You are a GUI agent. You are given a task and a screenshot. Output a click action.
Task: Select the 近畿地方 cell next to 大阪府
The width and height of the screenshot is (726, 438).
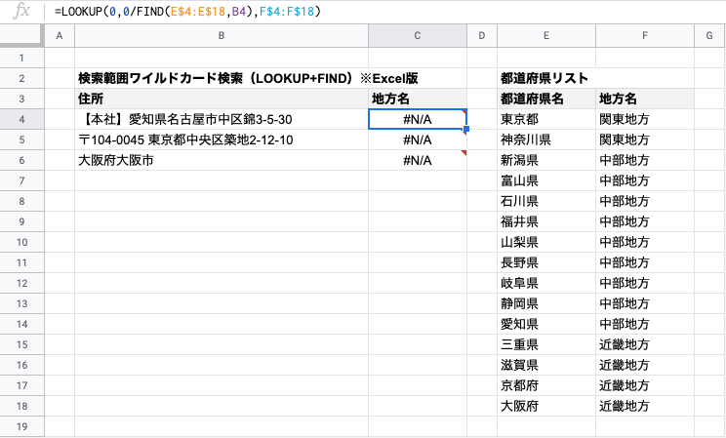pos(644,406)
